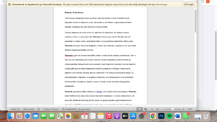Open FaceTime from the dock
Image resolution: width=217 pixels, height=122 pixels.
[x=44, y=116]
